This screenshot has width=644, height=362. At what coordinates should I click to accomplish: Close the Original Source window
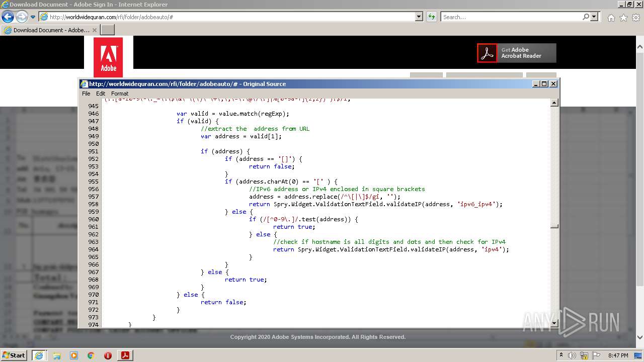tap(553, 84)
